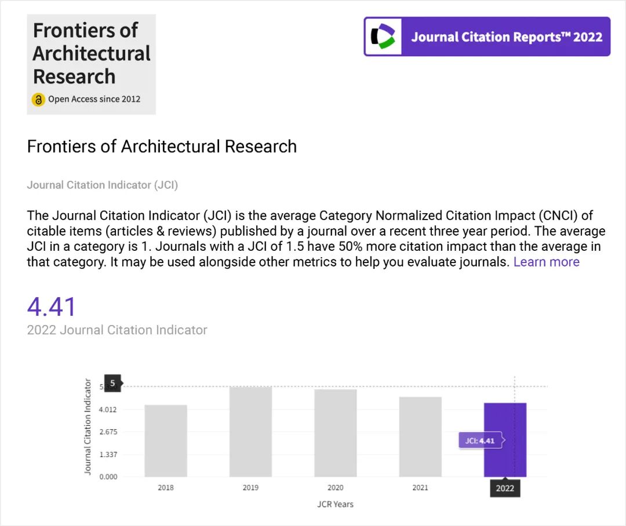Click the yellow Open Access padlock icon
This screenshot has height=526, width=626.
pos(38,100)
